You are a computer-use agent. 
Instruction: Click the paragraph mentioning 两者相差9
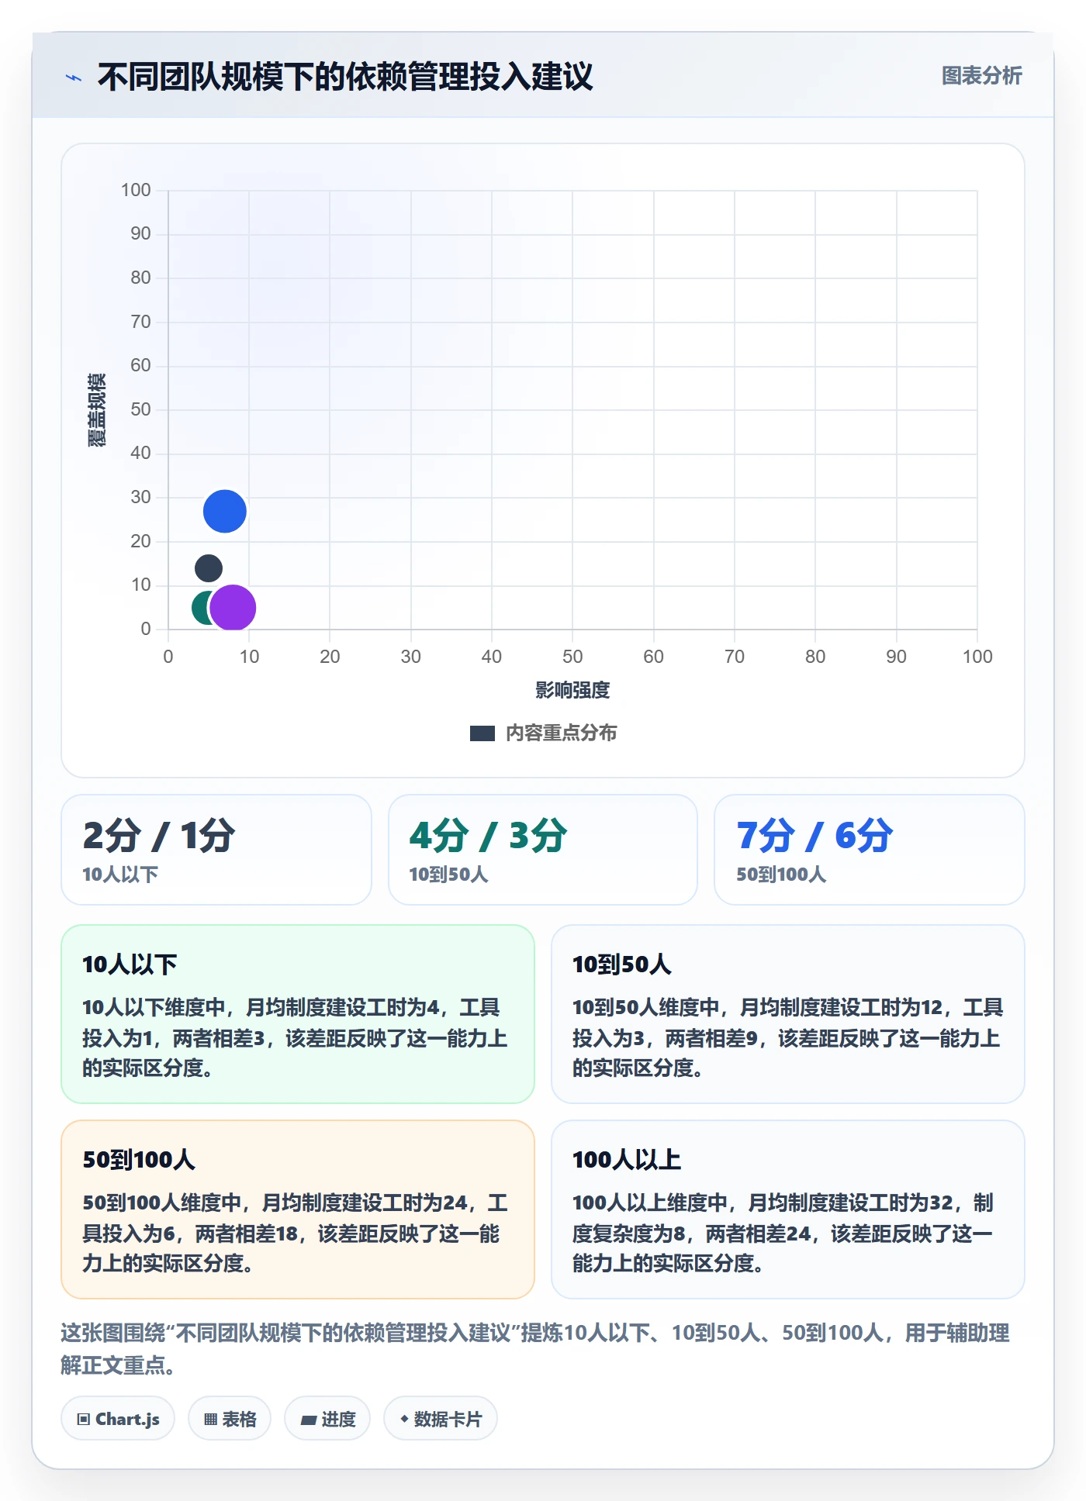[787, 1037]
